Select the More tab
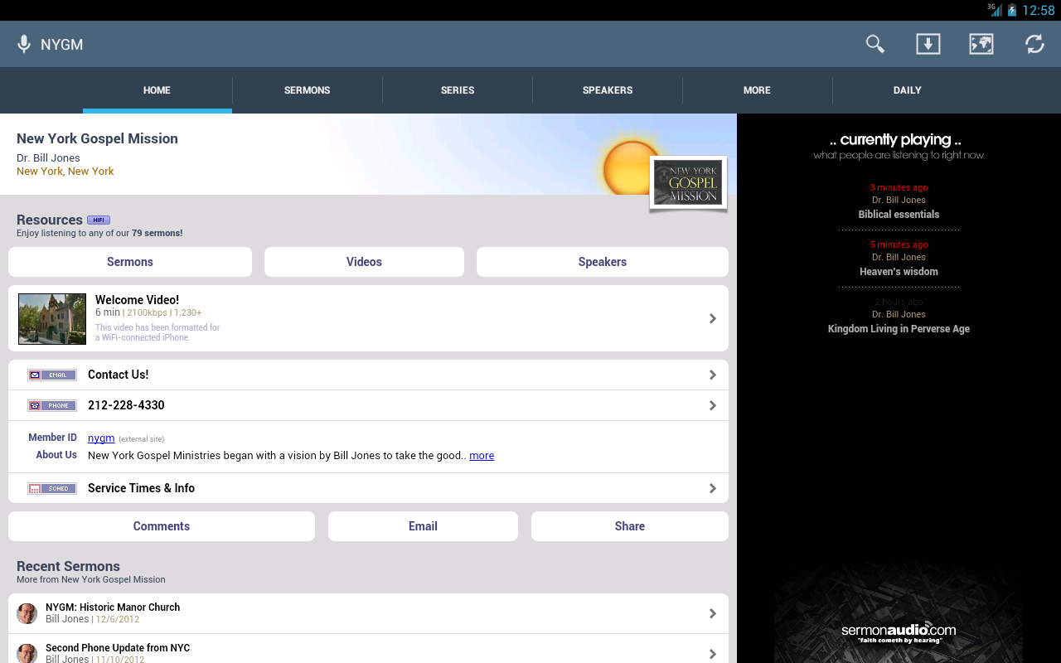Viewport: 1061px width, 663px height. click(757, 90)
